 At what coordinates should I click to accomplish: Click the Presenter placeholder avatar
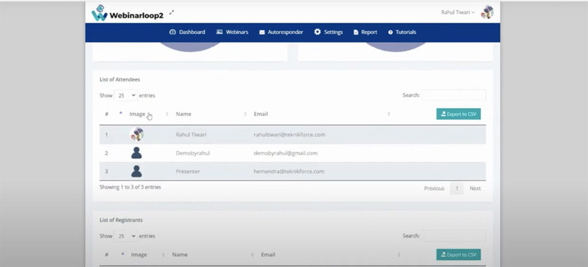[x=137, y=171]
